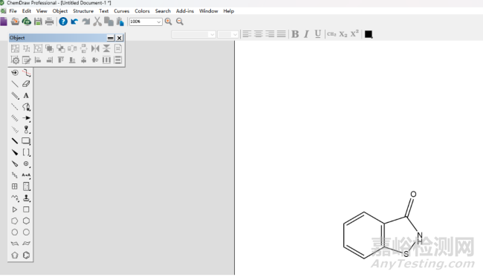Collapse the Object panel with its bar button
The height and width of the screenshot is (277, 483).
110,38
